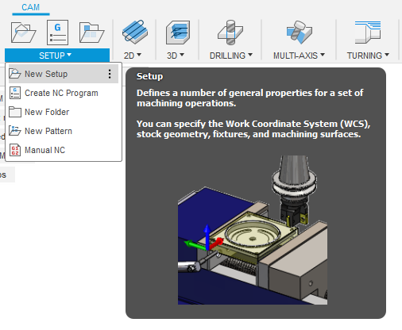Click the folder icon beside New Folder
Viewport: 402px width, 330px height.
(x=15, y=112)
